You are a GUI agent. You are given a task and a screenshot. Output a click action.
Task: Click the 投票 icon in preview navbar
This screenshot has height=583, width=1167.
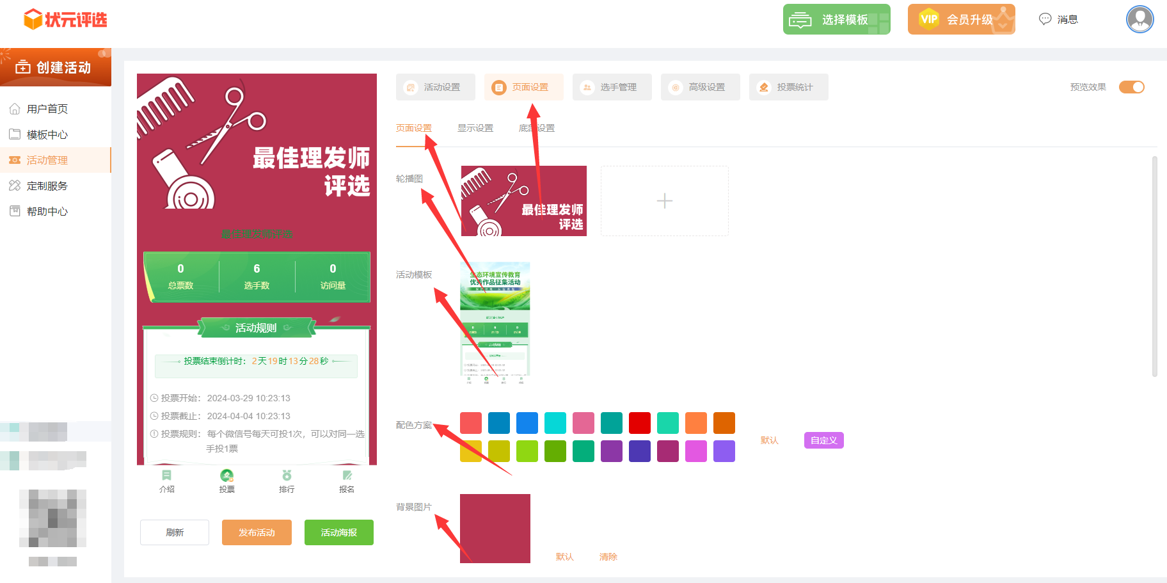[x=226, y=475]
